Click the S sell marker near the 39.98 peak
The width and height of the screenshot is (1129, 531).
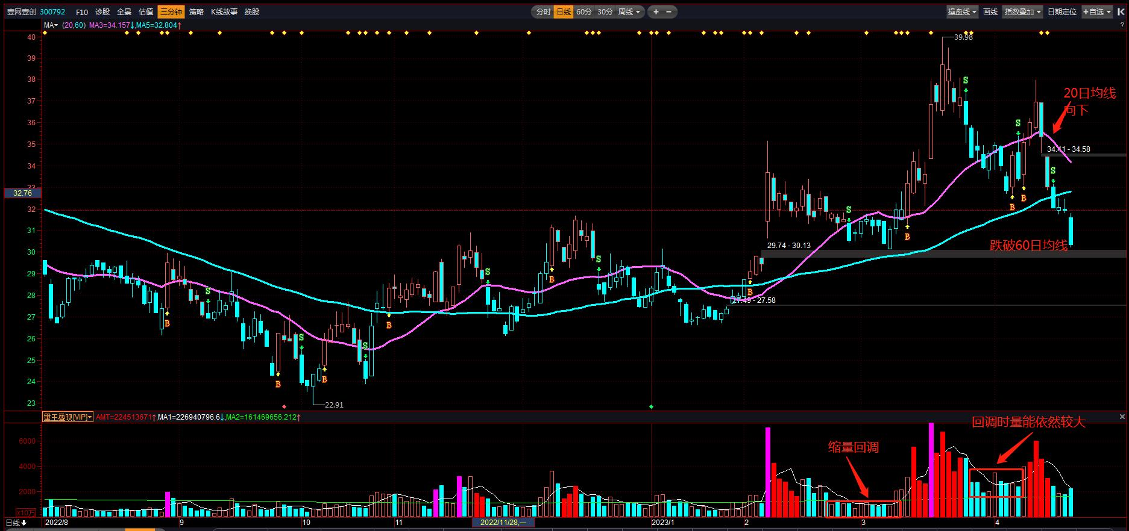(966, 81)
